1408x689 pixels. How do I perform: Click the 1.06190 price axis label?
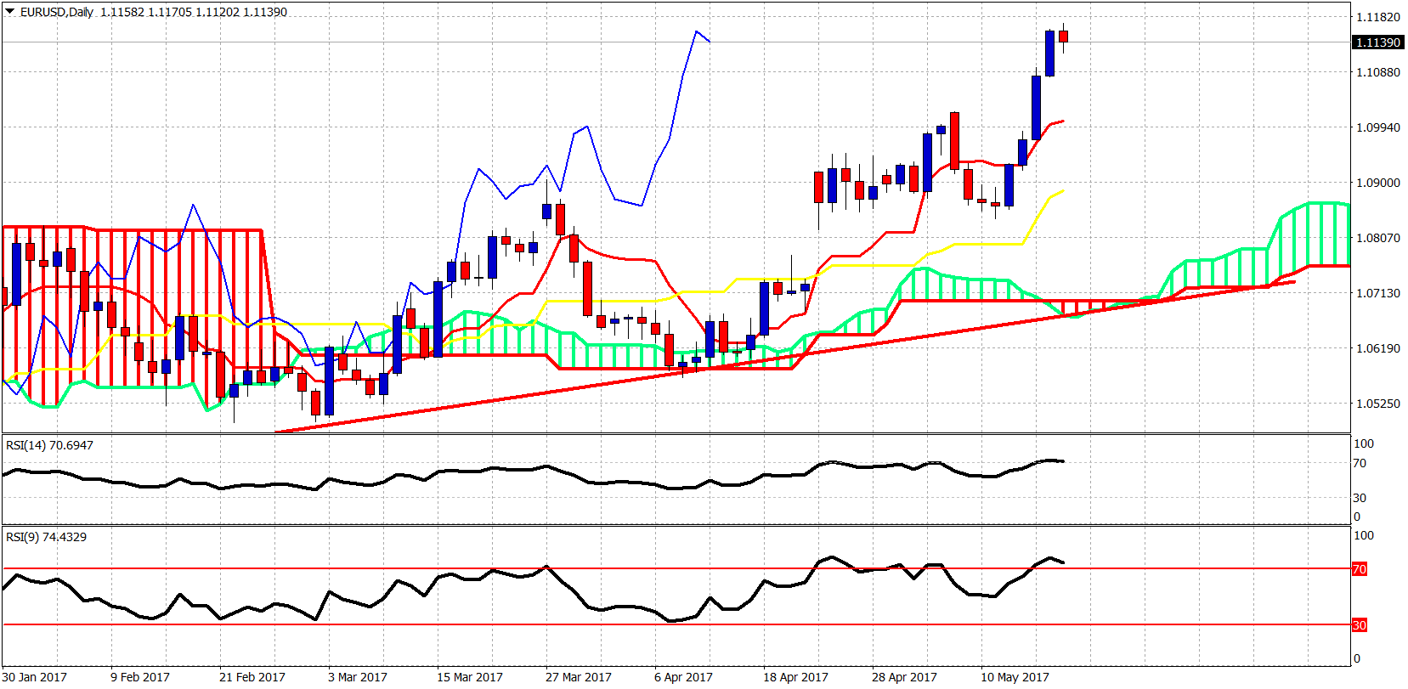[1378, 348]
